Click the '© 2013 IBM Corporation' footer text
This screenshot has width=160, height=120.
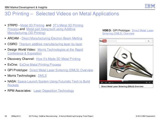click(x=145, y=116)
